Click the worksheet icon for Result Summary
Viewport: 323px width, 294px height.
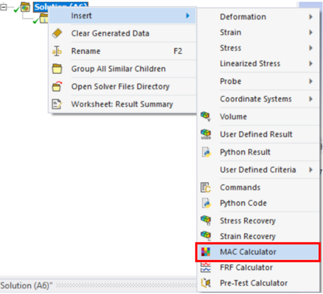pyautogui.click(x=57, y=104)
